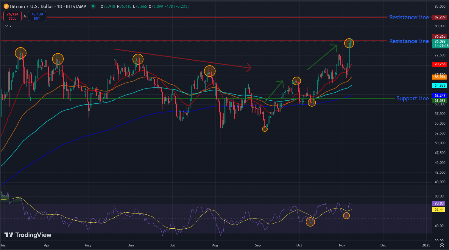Image resolution: width=449 pixels, height=250 pixels.
Task: Click the Dec label on time axis
Action: pos(383,245)
